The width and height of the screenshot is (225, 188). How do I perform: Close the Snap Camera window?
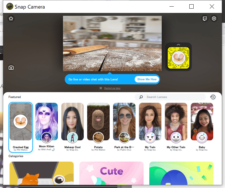[x=212, y=6]
